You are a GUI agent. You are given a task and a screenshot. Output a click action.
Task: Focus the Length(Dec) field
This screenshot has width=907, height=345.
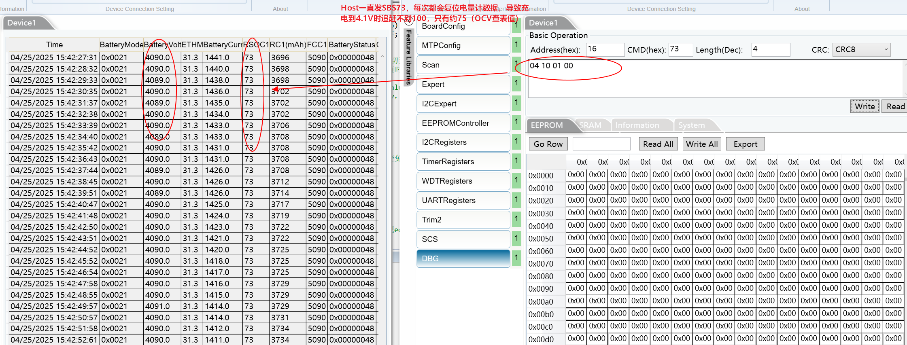coord(771,49)
